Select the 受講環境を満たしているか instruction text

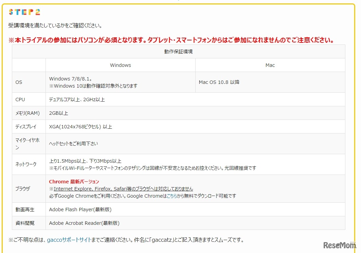click(55, 25)
